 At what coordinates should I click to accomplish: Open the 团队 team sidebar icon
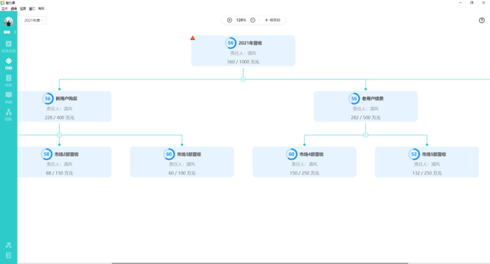pyautogui.click(x=8, y=115)
